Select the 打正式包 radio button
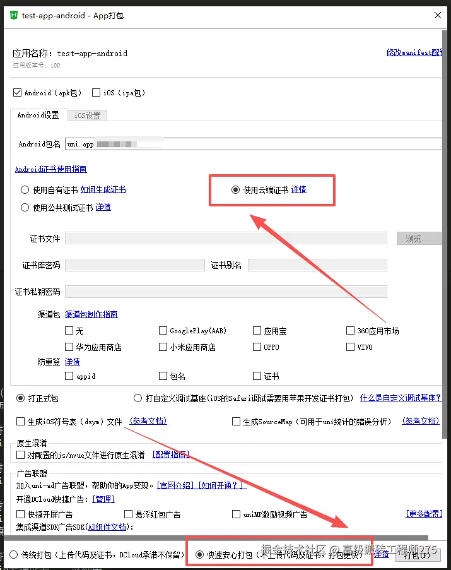The width and height of the screenshot is (451, 570). [21, 398]
